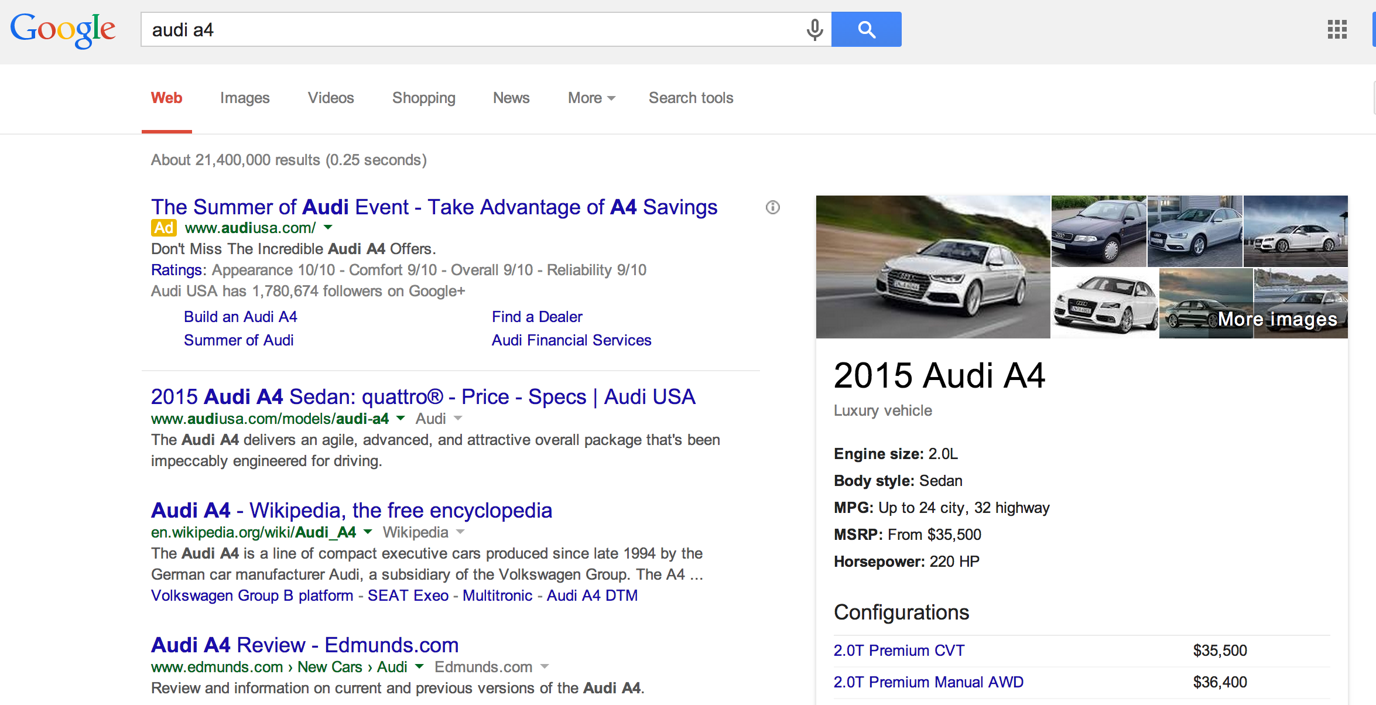Open Audi A4 Review Edmunds.com result

304,645
